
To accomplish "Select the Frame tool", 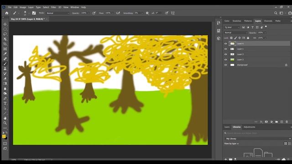I will (5, 49).
